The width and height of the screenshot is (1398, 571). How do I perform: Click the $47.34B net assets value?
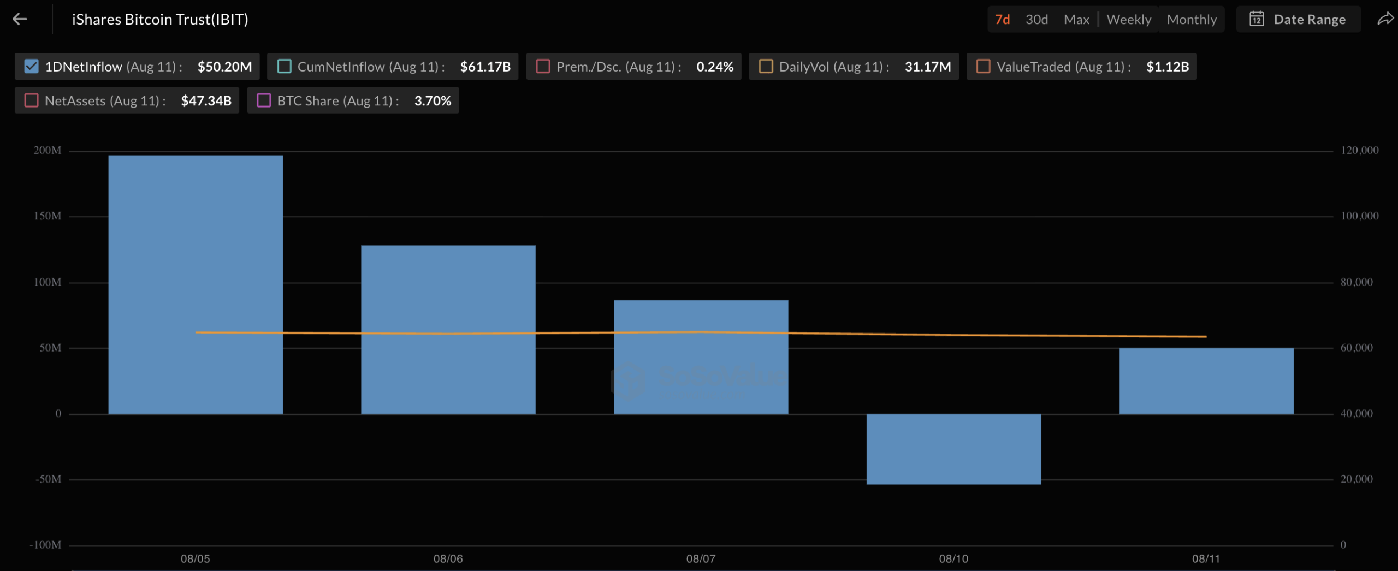(206, 100)
